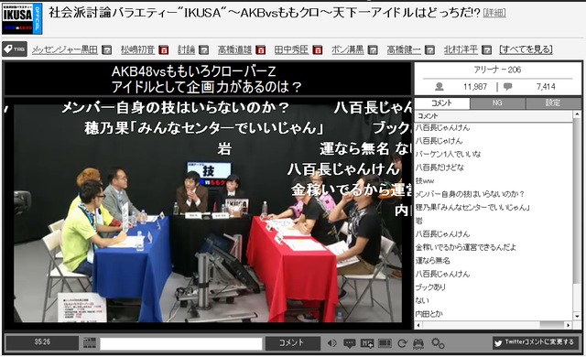Open the ボン溝黒 tag link
586x357 pixels.
(348, 49)
